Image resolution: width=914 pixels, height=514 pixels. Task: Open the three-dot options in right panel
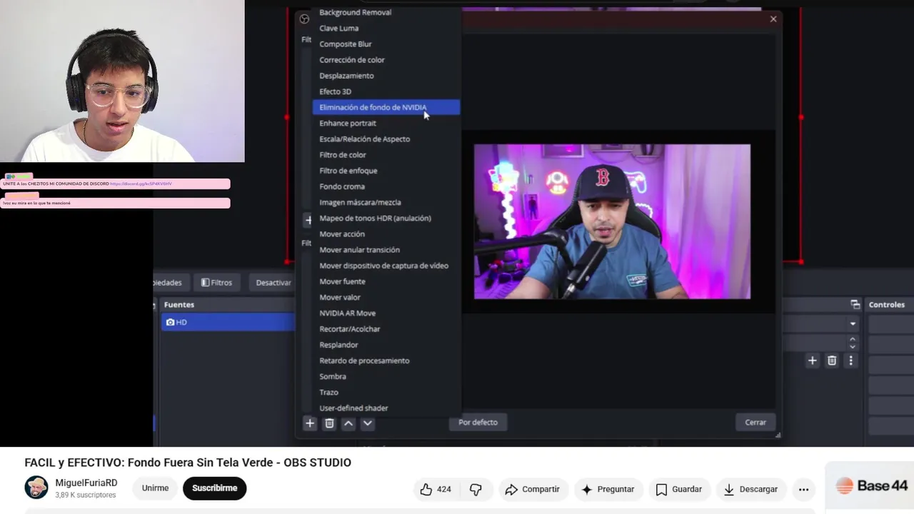(x=850, y=361)
